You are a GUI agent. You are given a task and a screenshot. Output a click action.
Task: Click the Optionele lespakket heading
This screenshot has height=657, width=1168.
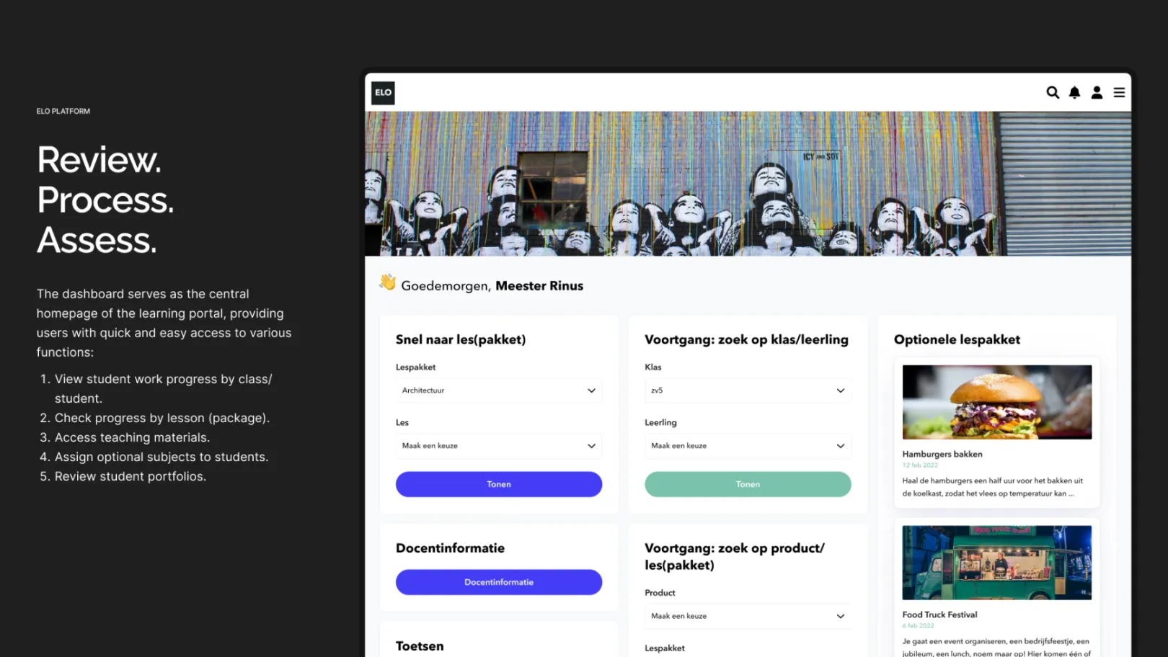[957, 339]
